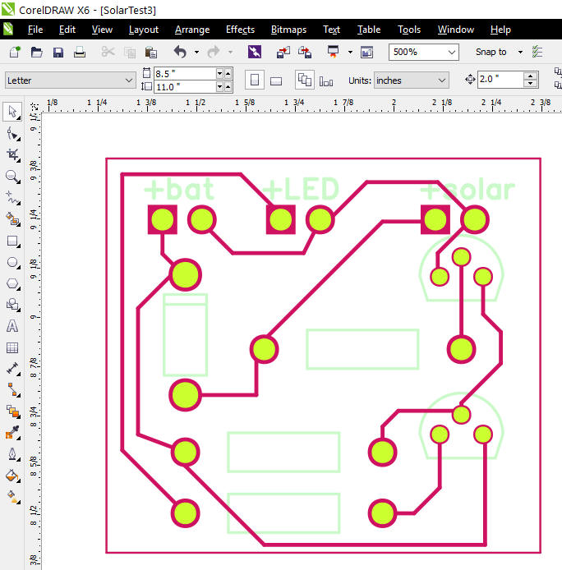Open the Units inches dropdown
The image size is (562, 570).
442,80
